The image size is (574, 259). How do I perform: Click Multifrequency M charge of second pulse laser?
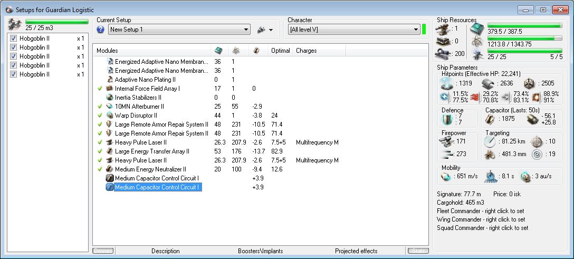pos(317,160)
